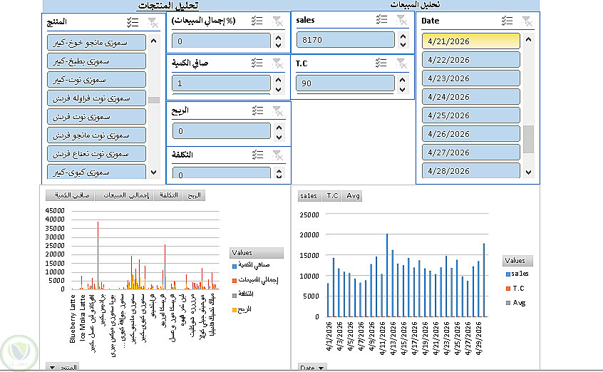This screenshot has width=603, height=372.
Task: Clear filter on the sales slicer
Action: [x=401, y=20]
